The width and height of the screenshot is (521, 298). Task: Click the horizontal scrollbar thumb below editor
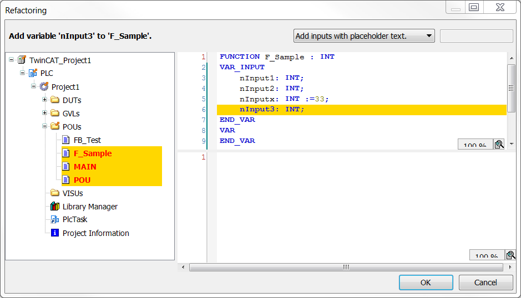(x=346, y=267)
